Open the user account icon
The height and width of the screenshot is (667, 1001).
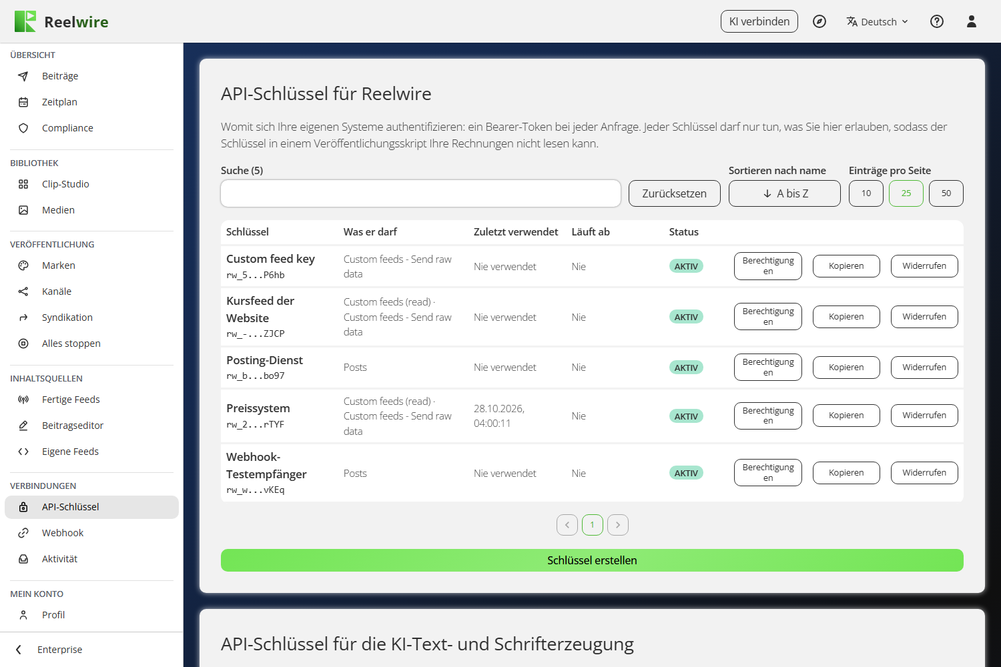(x=972, y=21)
